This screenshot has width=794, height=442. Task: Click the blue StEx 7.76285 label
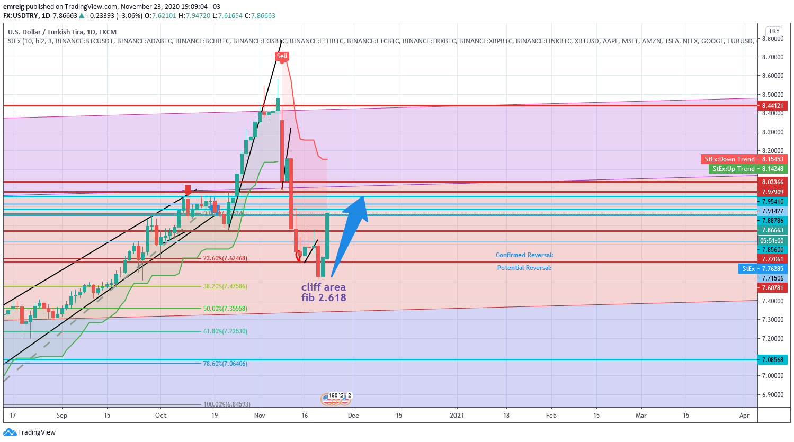(763, 269)
